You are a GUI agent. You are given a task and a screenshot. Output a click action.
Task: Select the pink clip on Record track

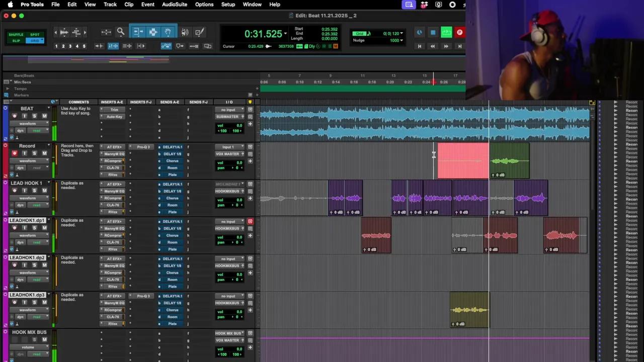tap(463, 161)
